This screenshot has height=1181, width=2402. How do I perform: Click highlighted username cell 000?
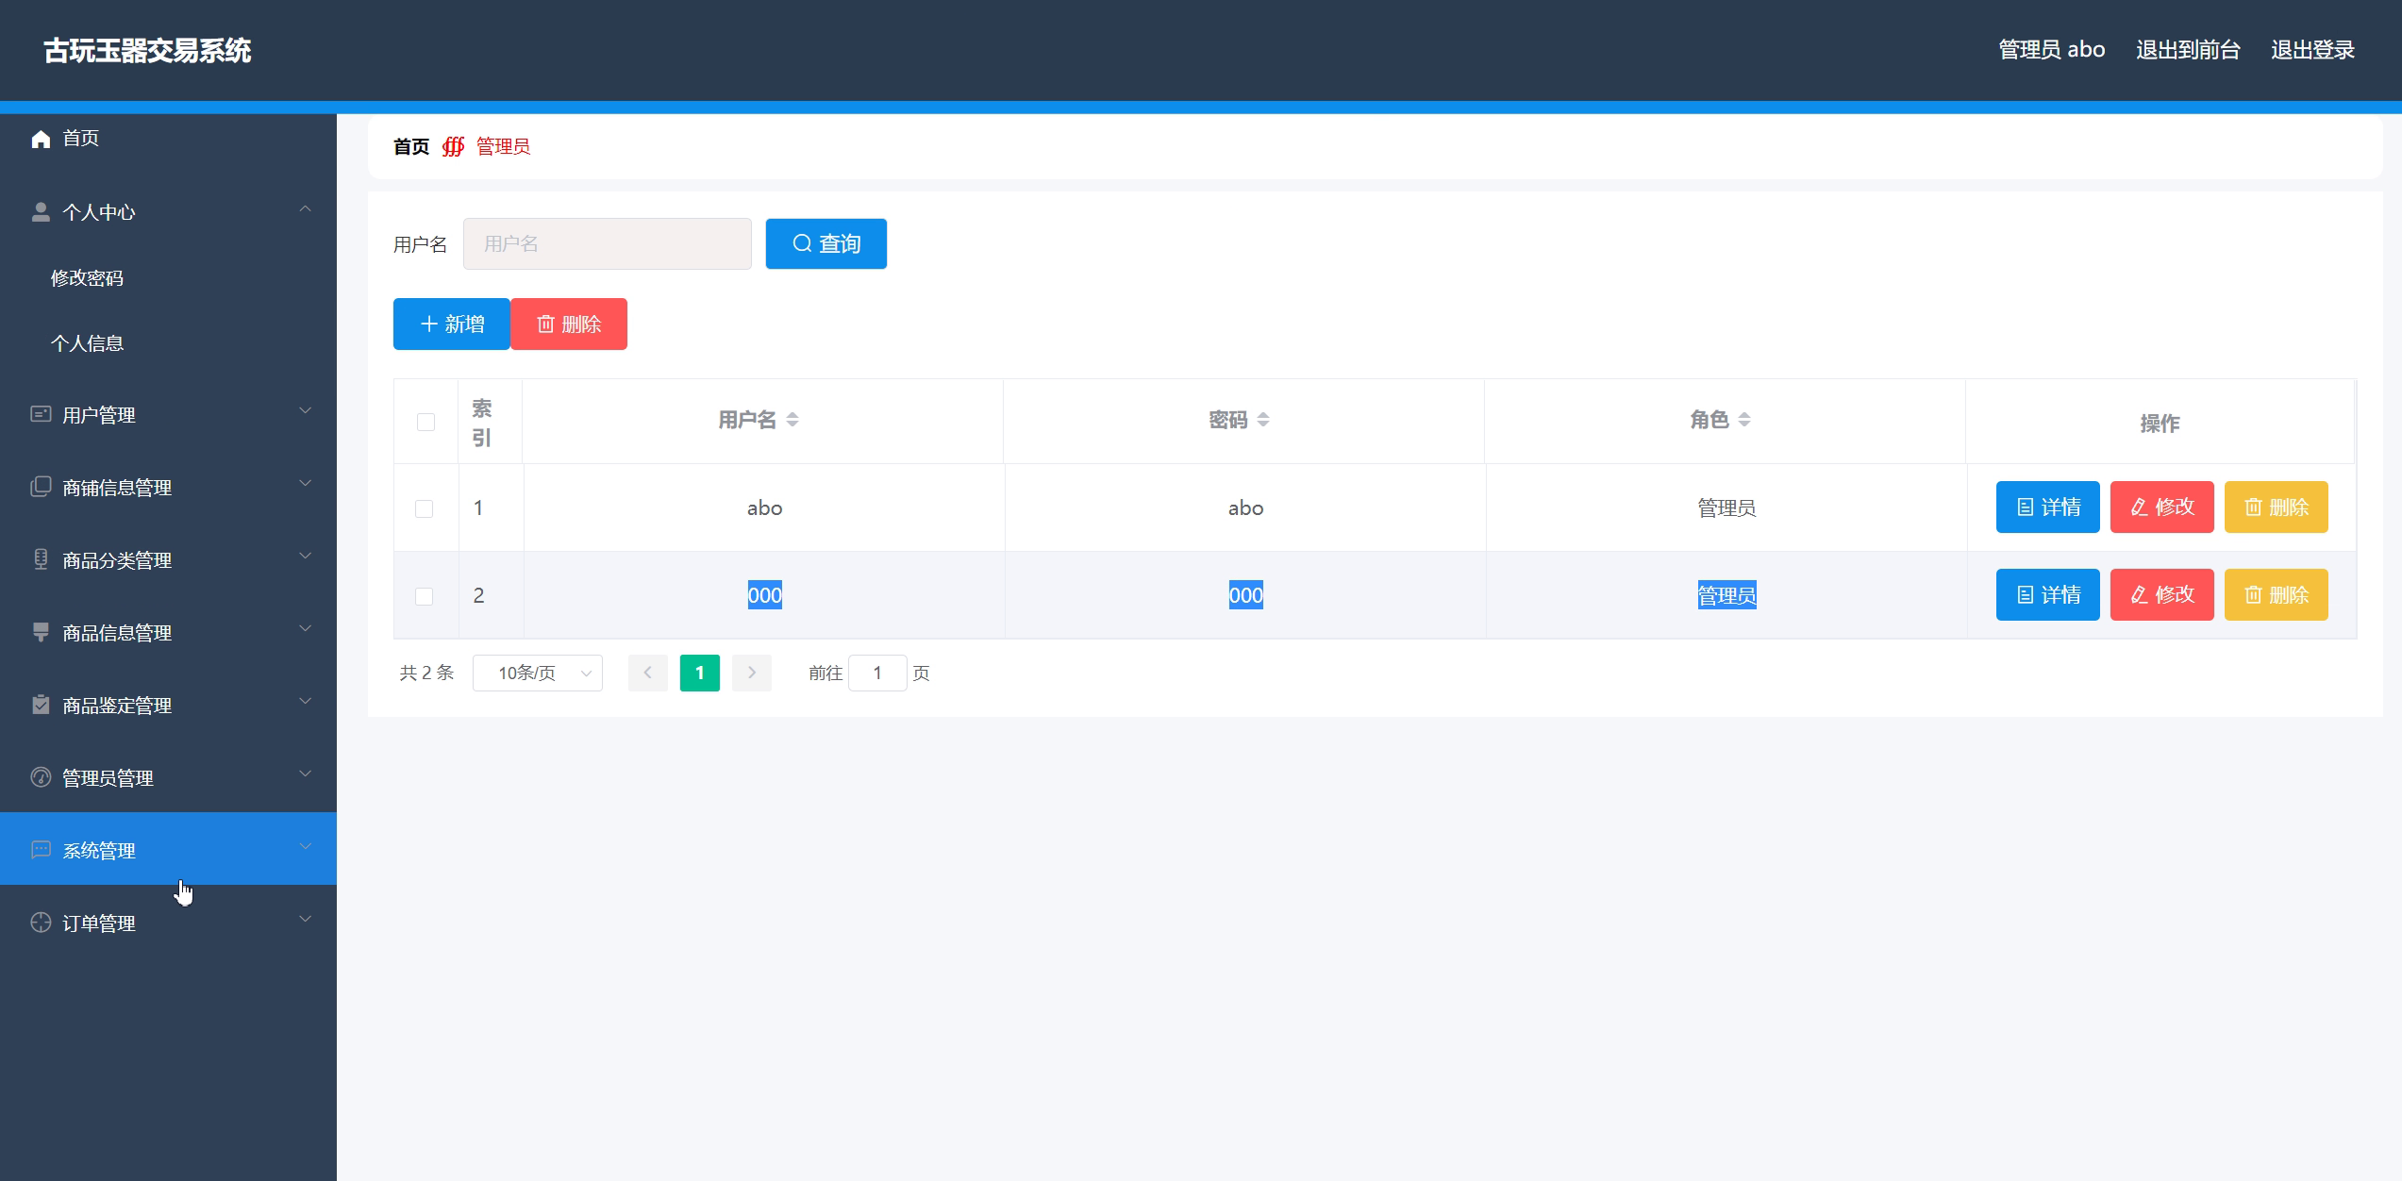pyautogui.click(x=765, y=596)
